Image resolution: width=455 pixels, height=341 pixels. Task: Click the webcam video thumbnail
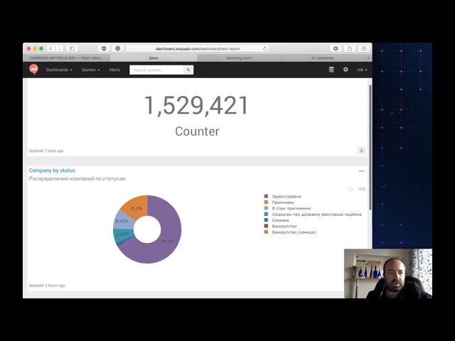388,274
